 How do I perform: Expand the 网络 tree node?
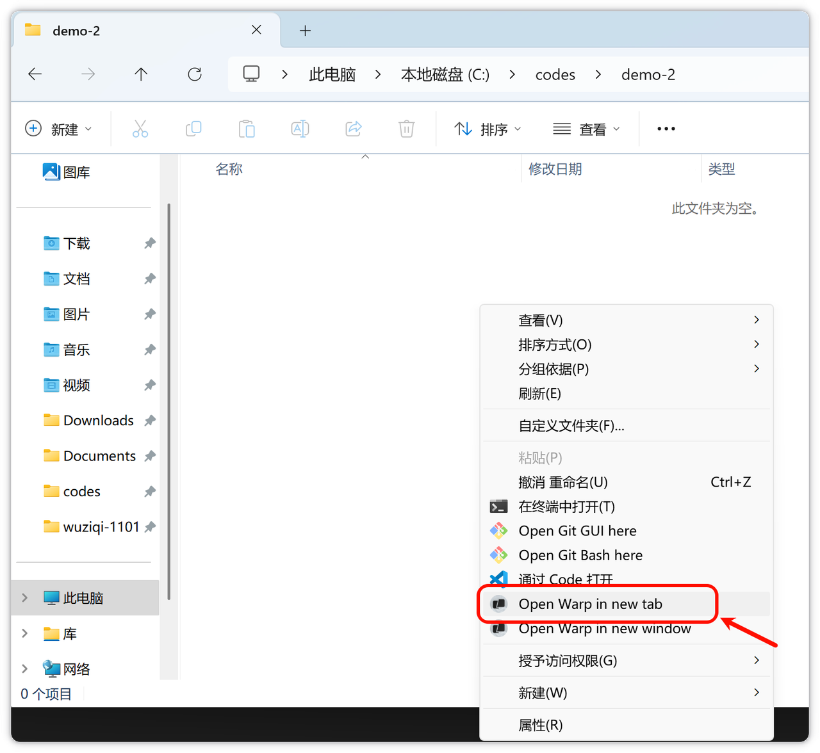point(25,668)
